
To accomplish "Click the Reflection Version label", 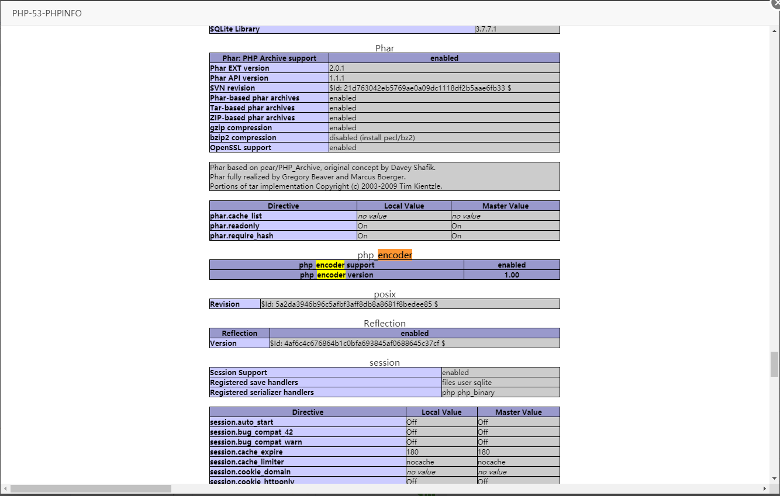I will (223, 343).
